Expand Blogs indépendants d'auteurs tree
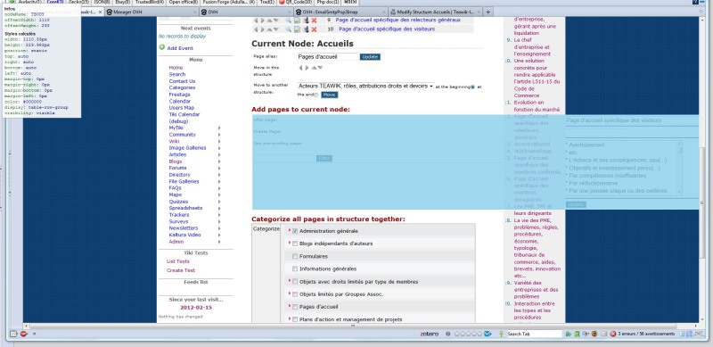 tap(289, 243)
